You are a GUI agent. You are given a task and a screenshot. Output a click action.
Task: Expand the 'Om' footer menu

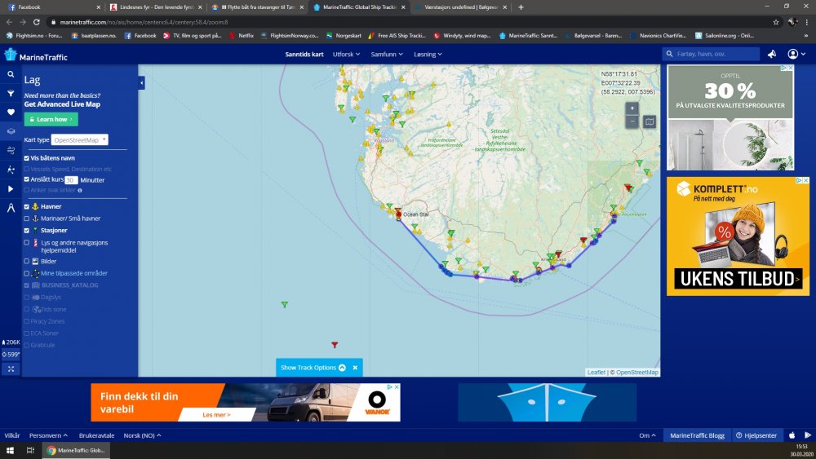(x=647, y=435)
